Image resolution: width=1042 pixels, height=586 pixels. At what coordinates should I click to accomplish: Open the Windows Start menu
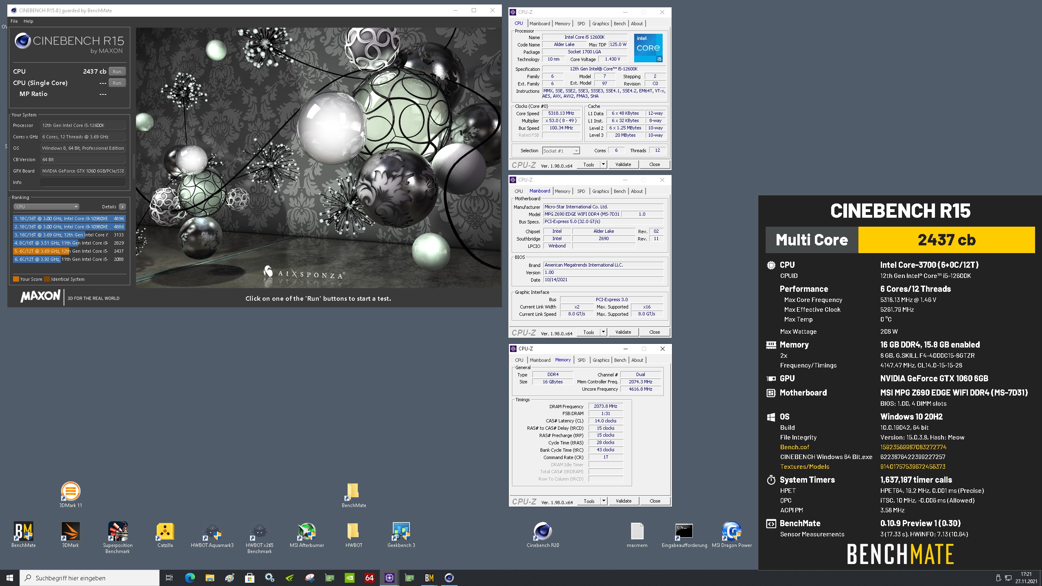(x=10, y=577)
